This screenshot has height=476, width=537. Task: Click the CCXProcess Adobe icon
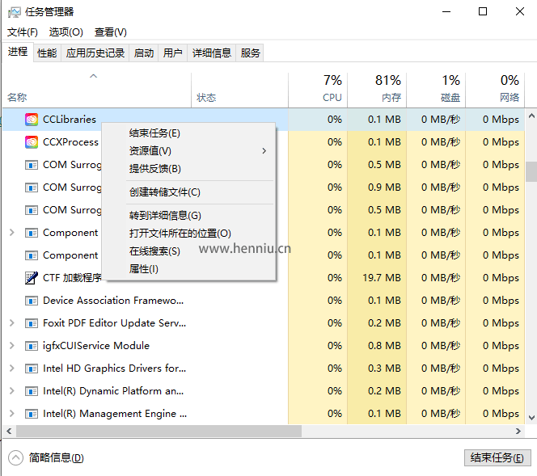[32, 142]
